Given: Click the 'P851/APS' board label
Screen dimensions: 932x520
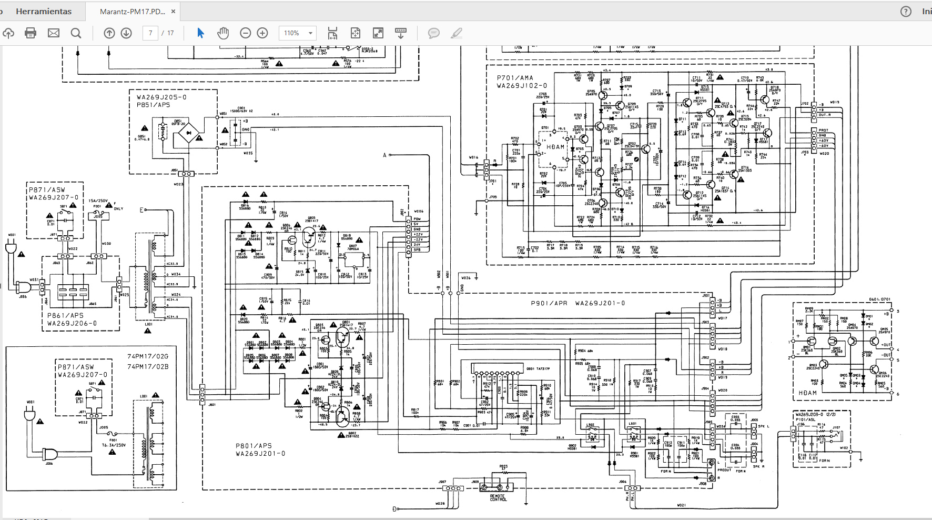Looking at the screenshot, I should [154, 105].
